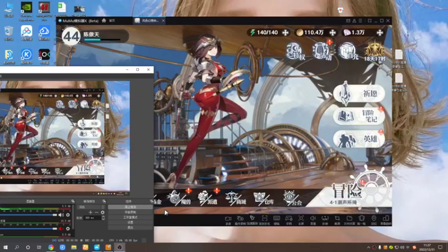Toggle OBS studio mode button
Screen dimensions: 448x252
coord(130,217)
